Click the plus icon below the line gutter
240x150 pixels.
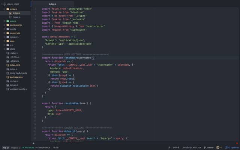click(33, 143)
